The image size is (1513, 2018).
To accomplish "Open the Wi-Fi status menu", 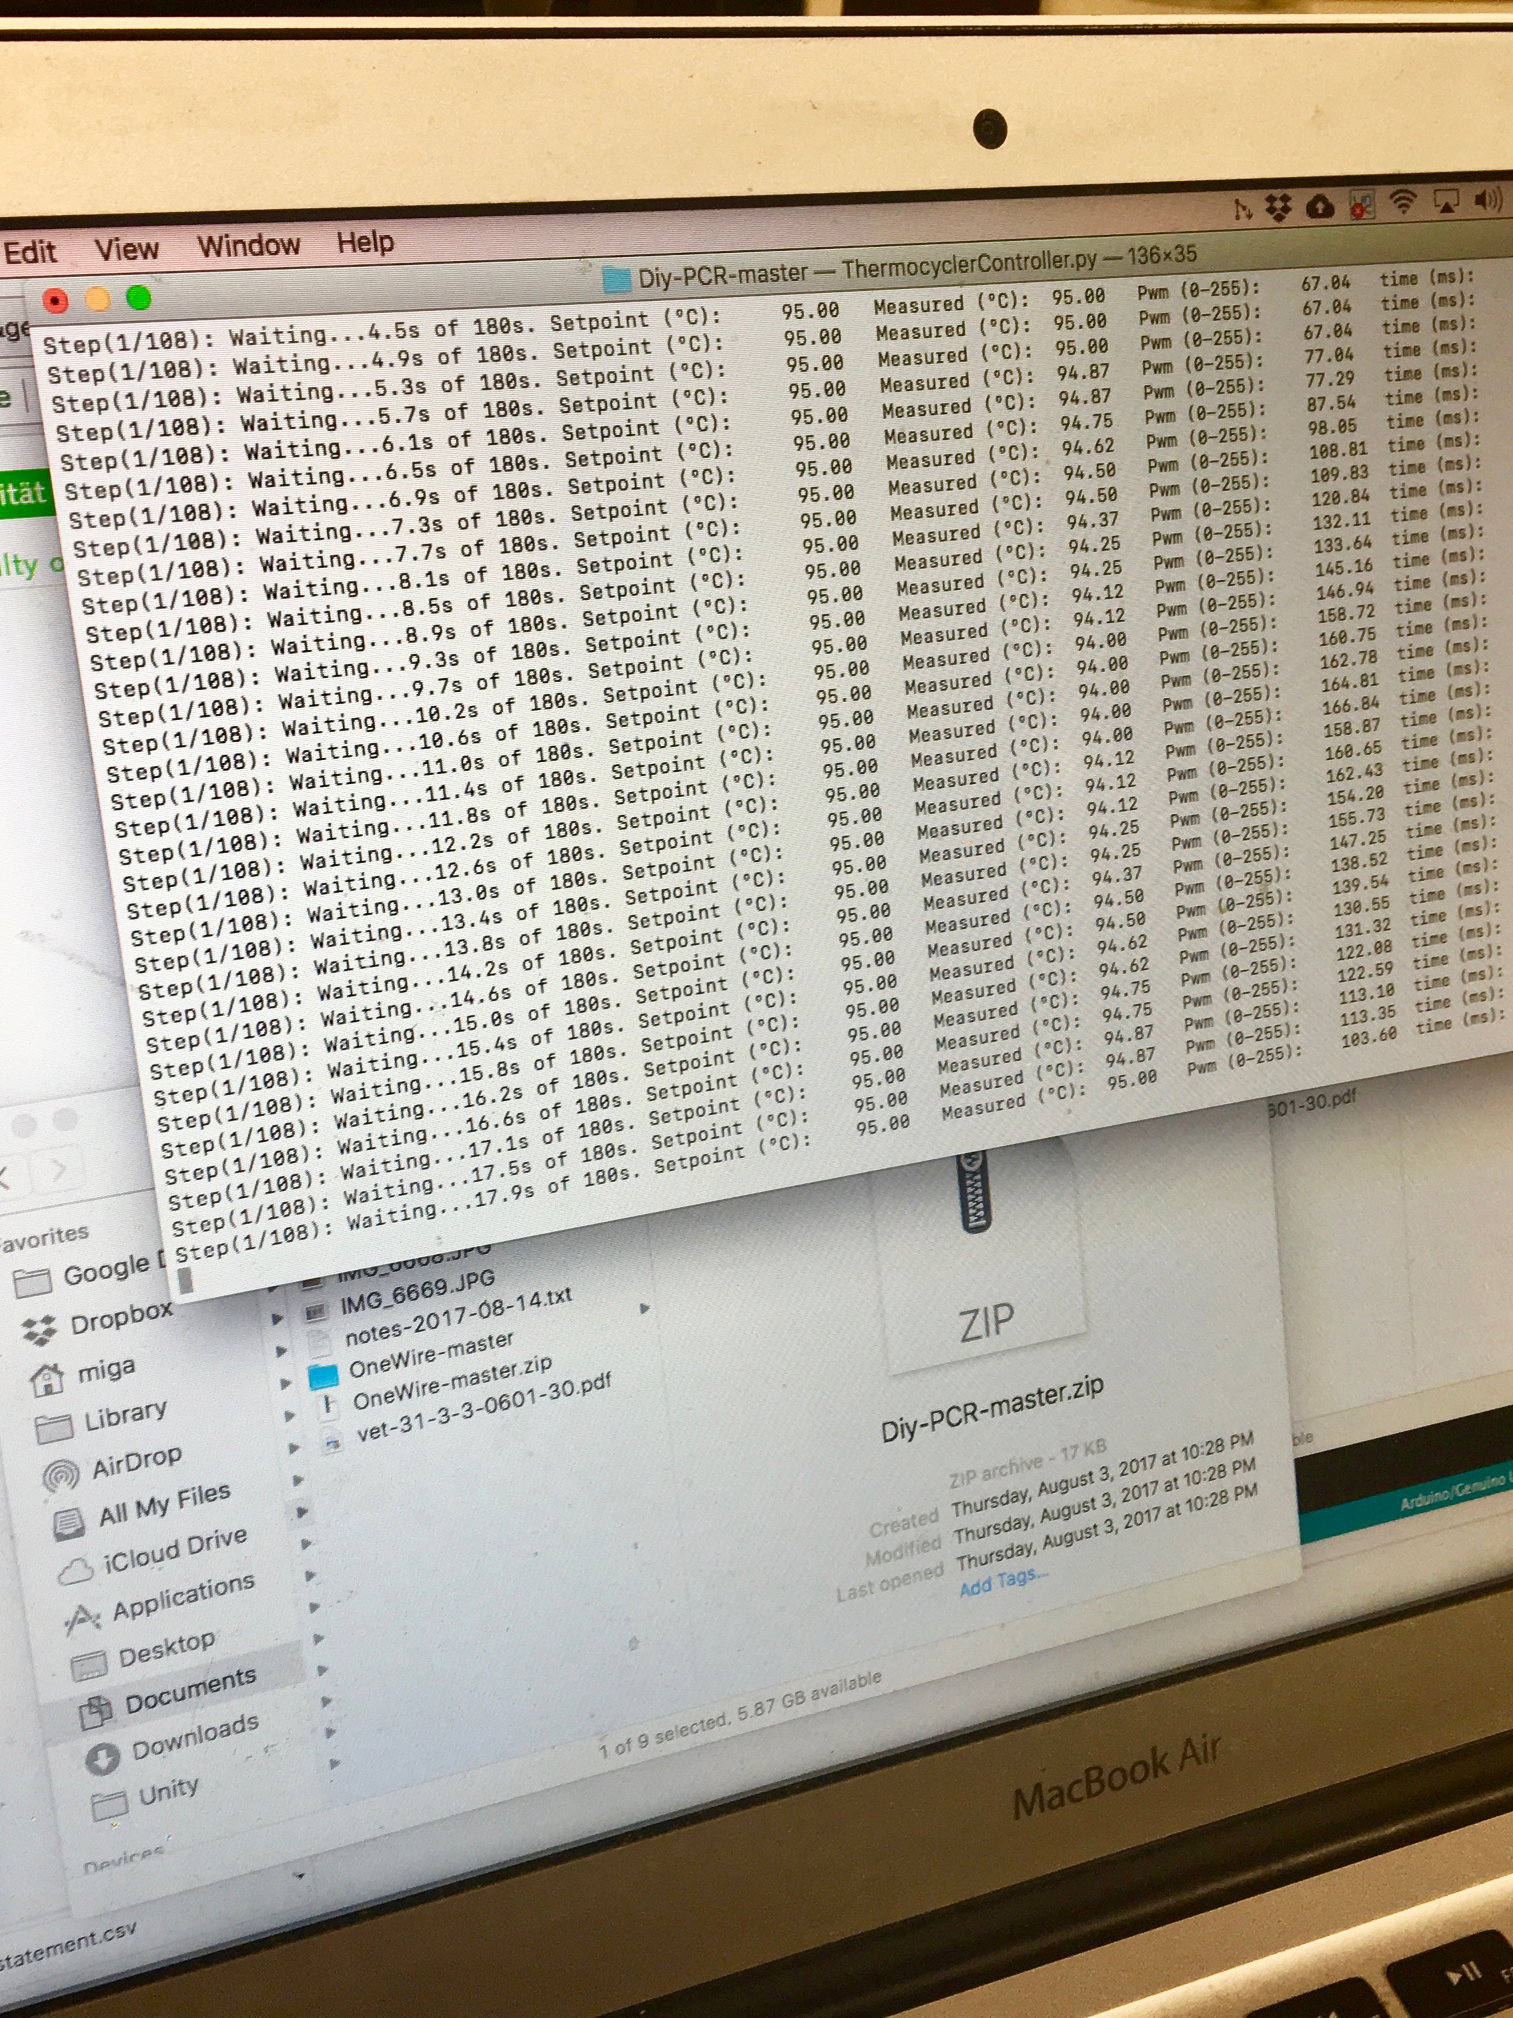I will (x=1403, y=203).
